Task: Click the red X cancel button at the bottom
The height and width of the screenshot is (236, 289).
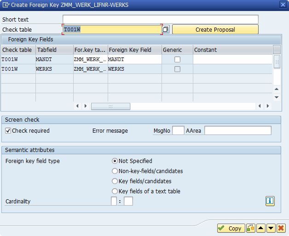Action: pos(281,228)
